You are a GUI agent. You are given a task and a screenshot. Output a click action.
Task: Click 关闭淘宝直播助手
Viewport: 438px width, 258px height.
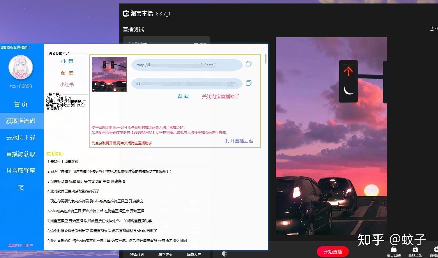221,96
